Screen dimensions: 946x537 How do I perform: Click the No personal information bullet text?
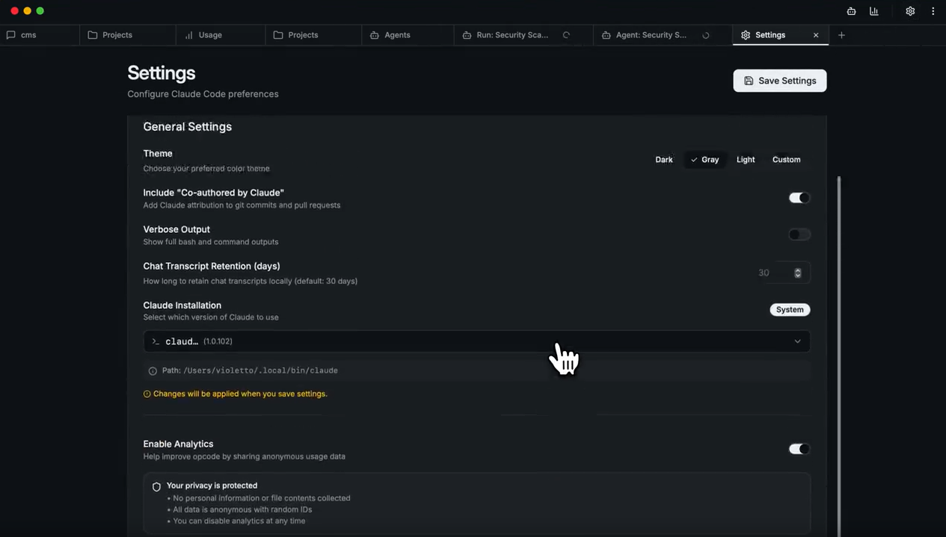[x=261, y=498]
